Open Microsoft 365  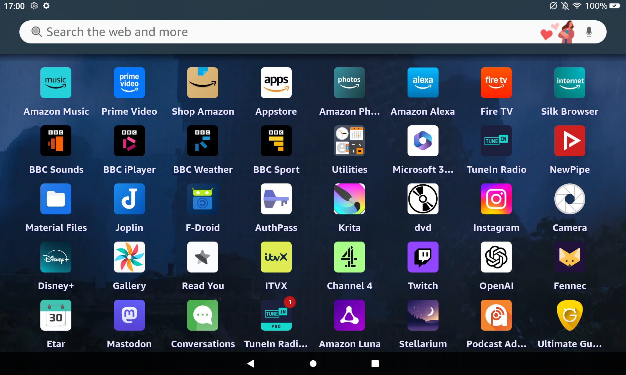(x=423, y=141)
